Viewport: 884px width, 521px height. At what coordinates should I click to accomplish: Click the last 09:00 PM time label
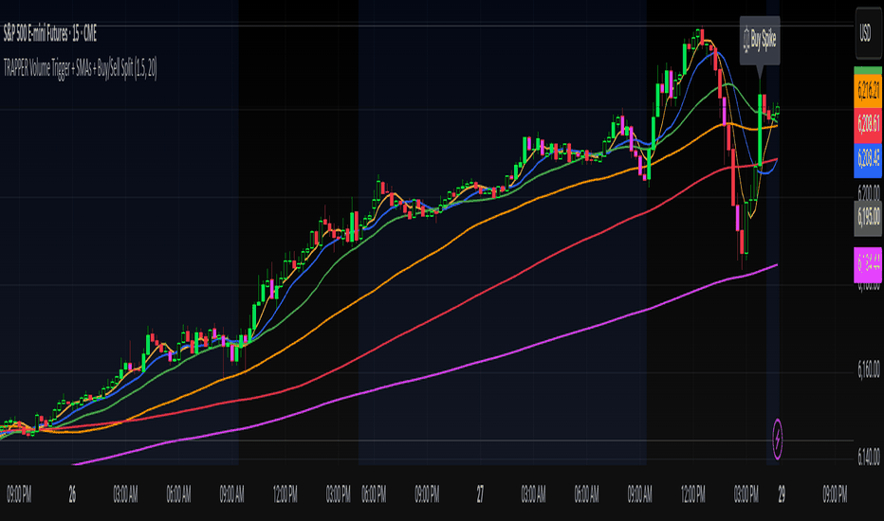[835, 494]
